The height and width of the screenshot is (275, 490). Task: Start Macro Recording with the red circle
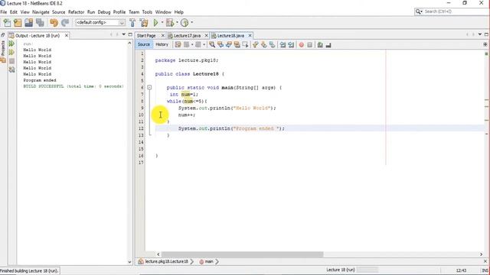point(301,45)
